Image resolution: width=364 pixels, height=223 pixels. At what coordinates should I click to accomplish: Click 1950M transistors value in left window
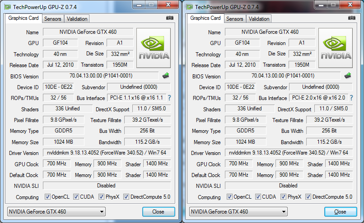tap(120, 65)
